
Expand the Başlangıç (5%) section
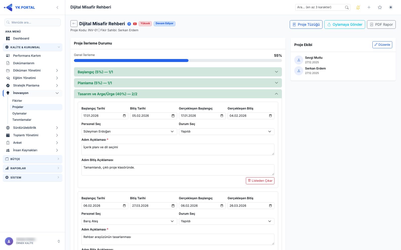tap(178, 72)
